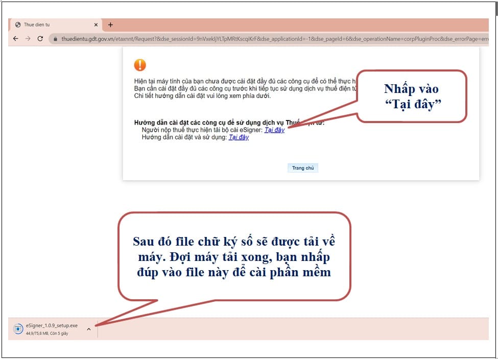
Task: Click the thuedientu.gdt.gov.vn address bar
Action: tap(255, 39)
